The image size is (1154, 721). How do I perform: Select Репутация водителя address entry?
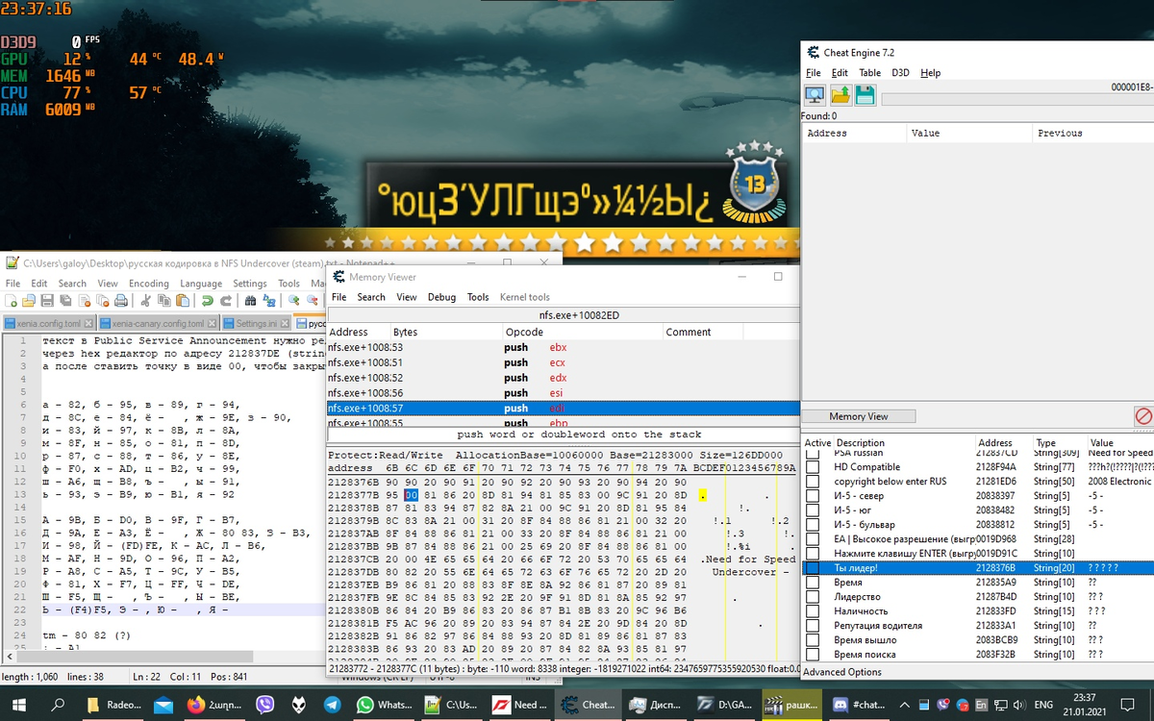[x=978, y=626]
